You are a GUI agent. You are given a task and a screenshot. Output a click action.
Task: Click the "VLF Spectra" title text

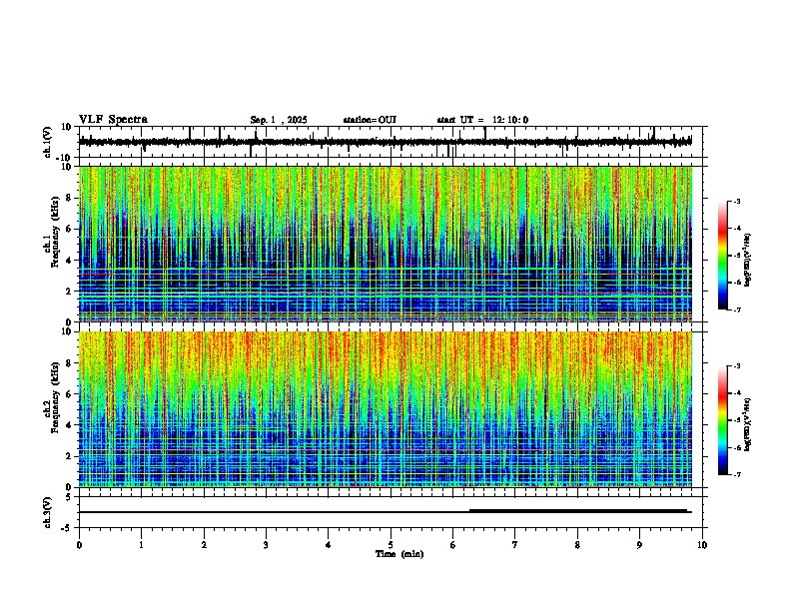pyautogui.click(x=113, y=120)
